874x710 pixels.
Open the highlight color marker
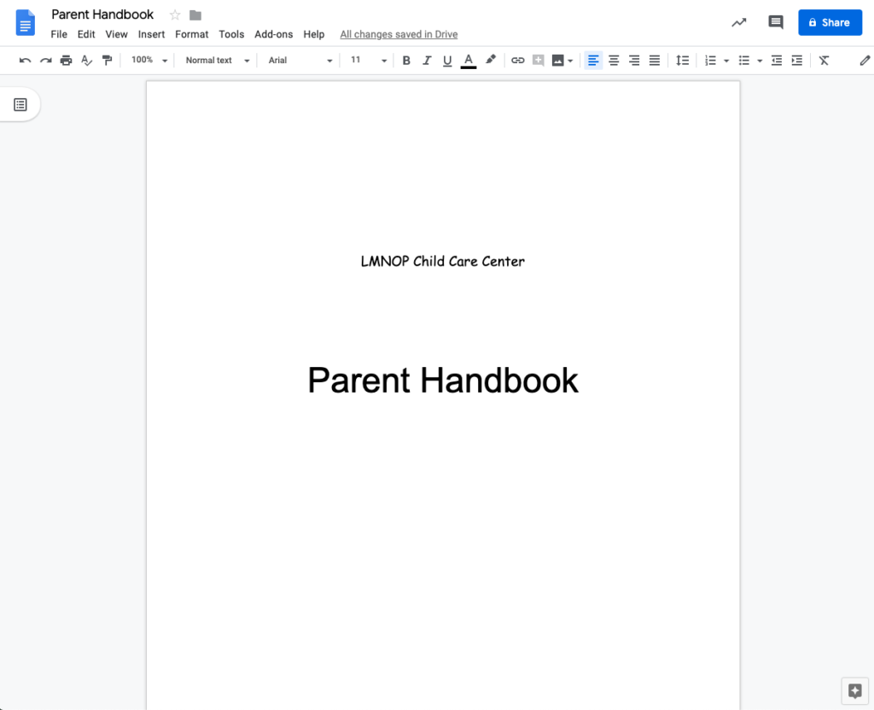pos(490,60)
